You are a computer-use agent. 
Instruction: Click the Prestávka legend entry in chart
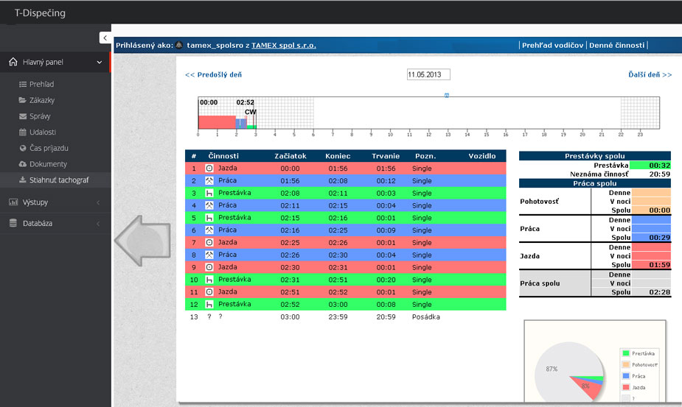click(638, 353)
